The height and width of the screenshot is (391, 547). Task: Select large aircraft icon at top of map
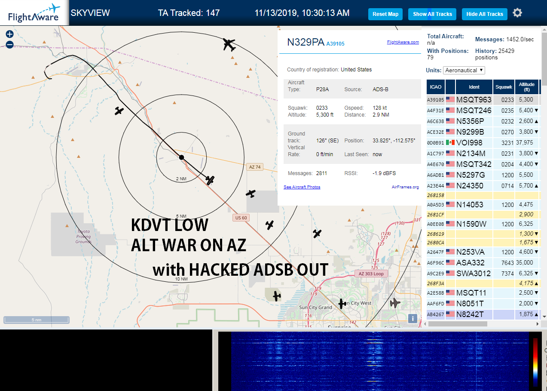230,44
